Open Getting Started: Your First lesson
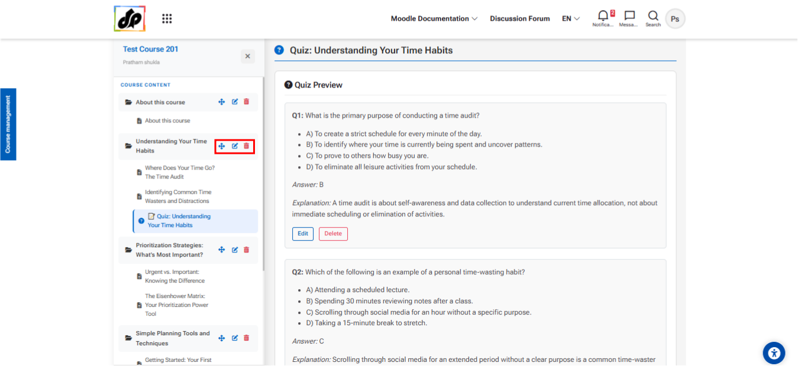Viewport: 798px width, 366px height. [x=178, y=360]
